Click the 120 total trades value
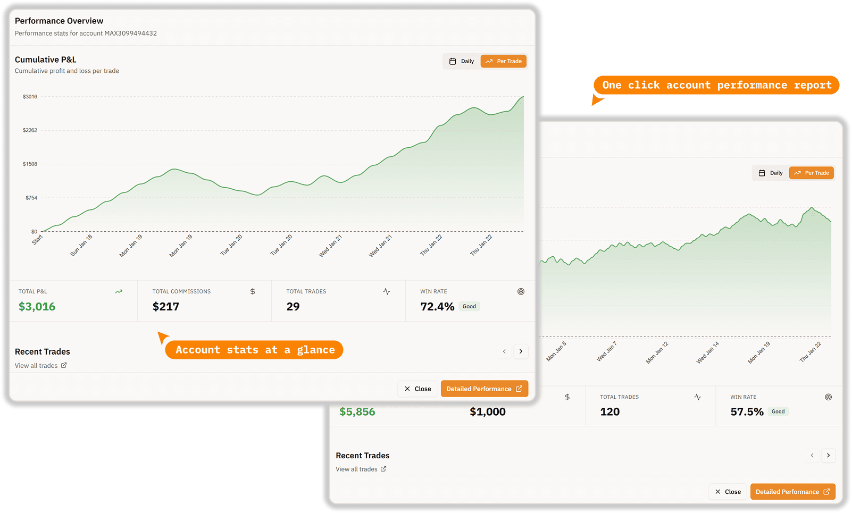The width and height of the screenshot is (852, 513). click(x=610, y=412)
